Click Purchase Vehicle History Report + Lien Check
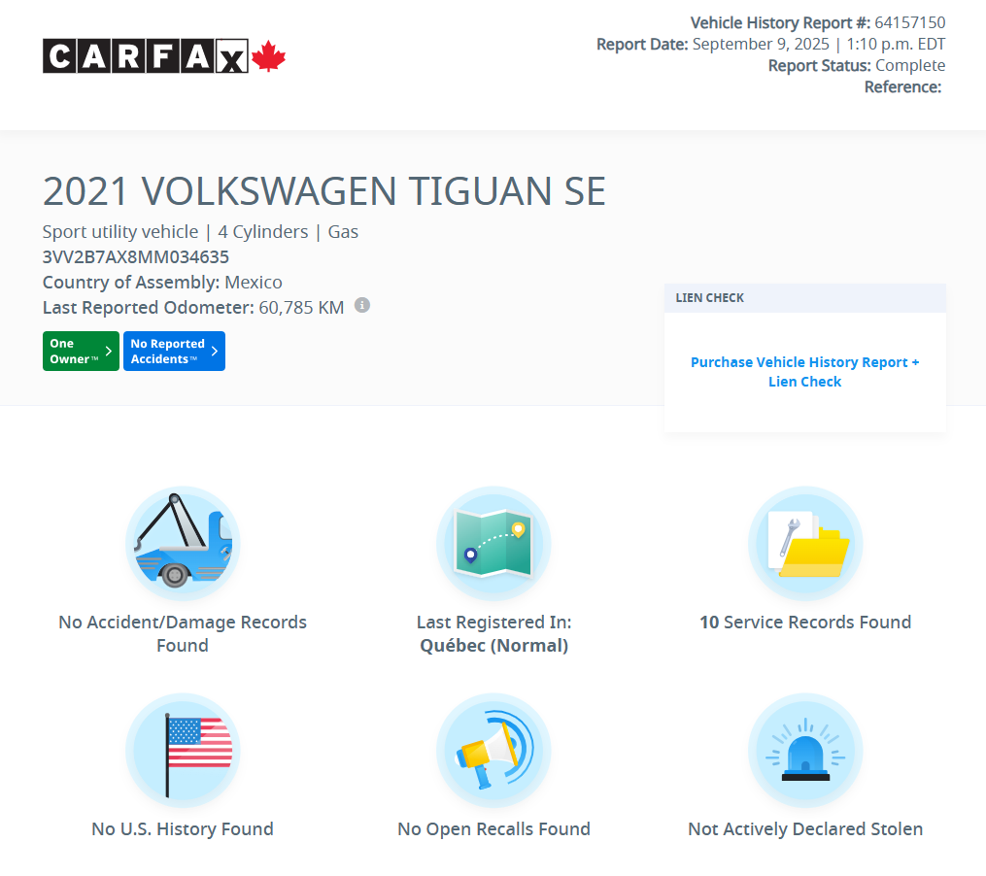The height and width of the screenshot is (876, 986). coord(804,372)
